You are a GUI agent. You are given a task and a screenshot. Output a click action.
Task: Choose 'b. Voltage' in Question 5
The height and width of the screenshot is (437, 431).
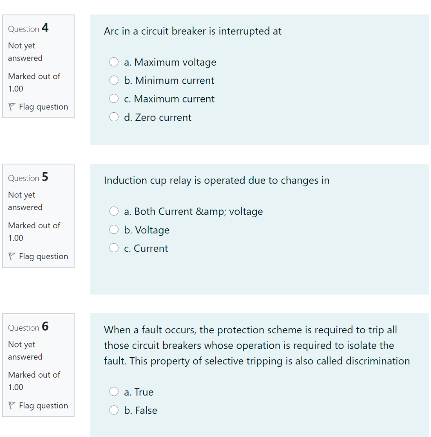114,229
